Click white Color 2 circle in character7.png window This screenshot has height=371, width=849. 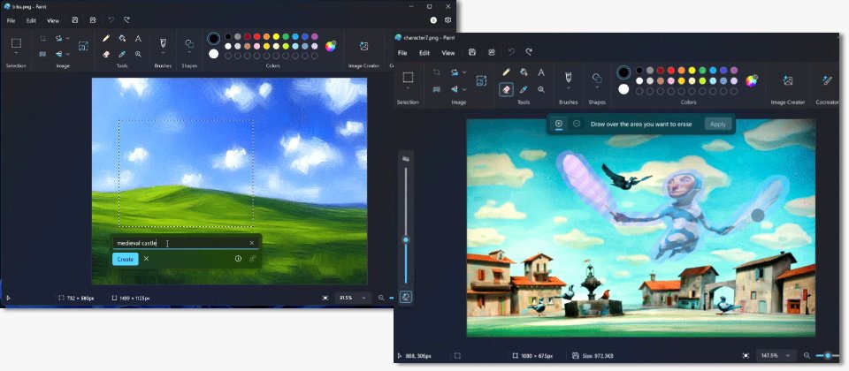click(623, 89)
